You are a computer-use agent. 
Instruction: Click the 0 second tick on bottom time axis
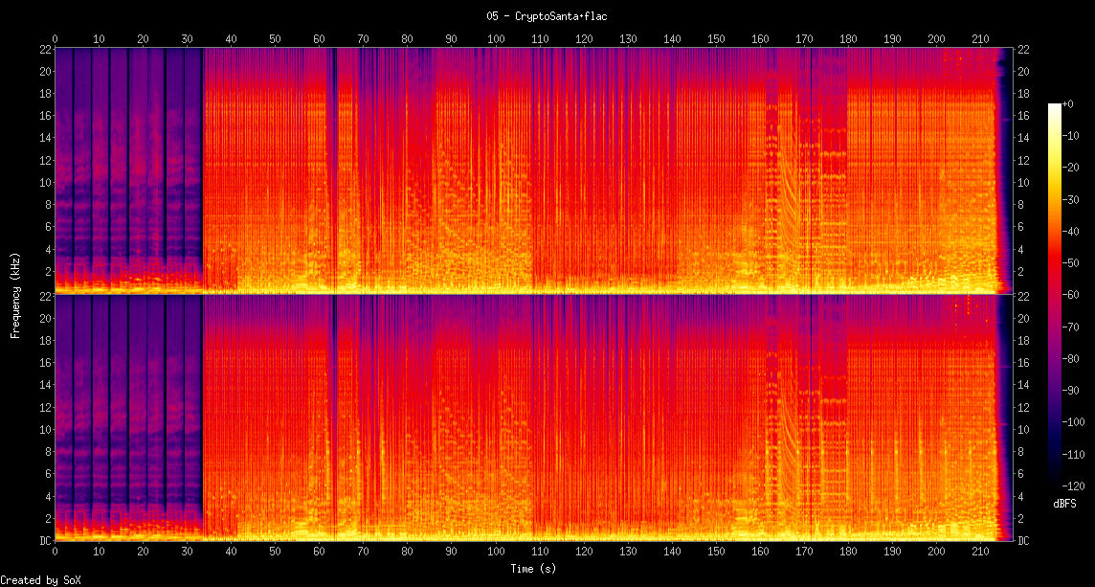pyautogui.click(x=55, y=552)
